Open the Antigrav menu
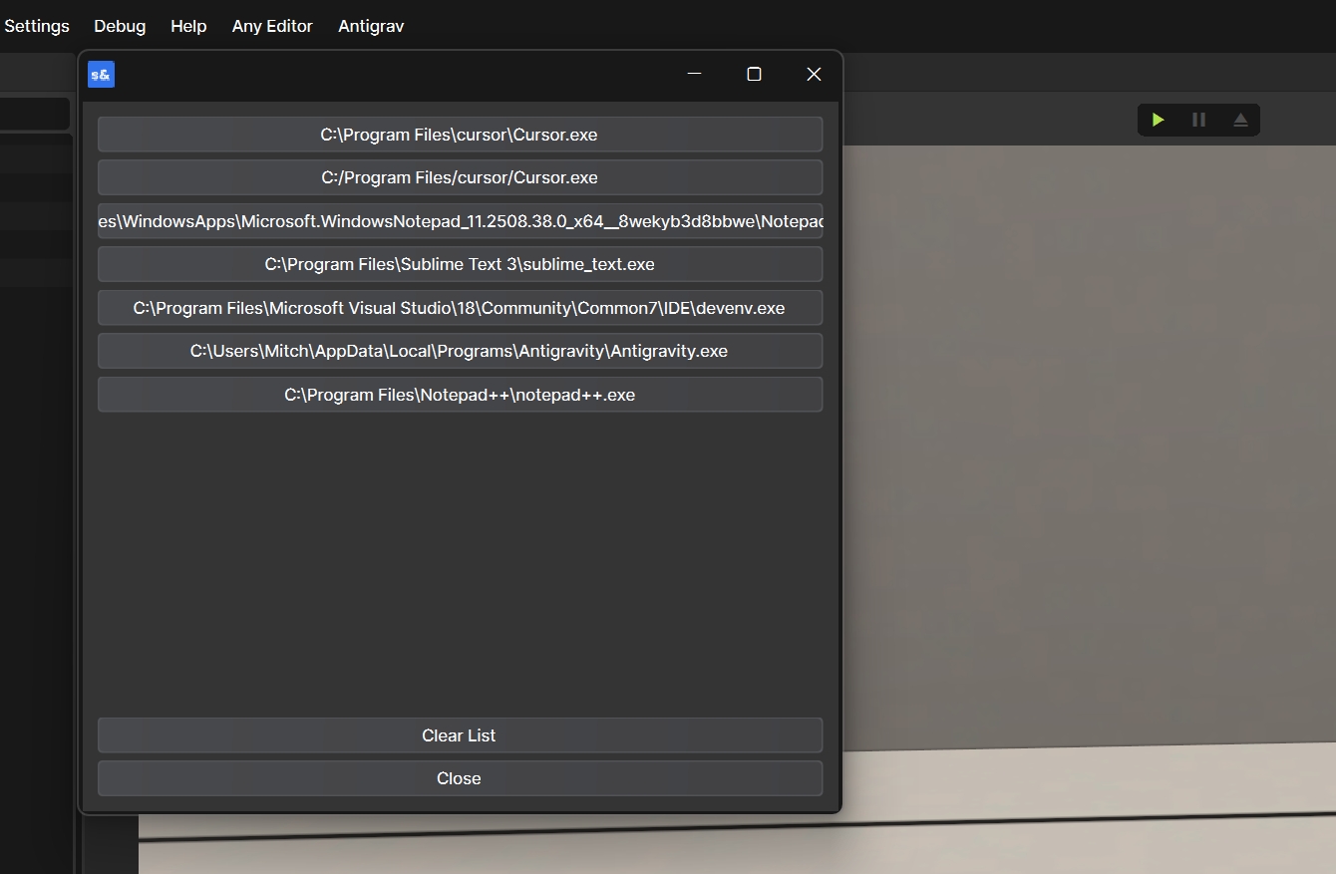Image resolution: width=1336 pixels, height=874 pixels. click(x=371, y=26)
